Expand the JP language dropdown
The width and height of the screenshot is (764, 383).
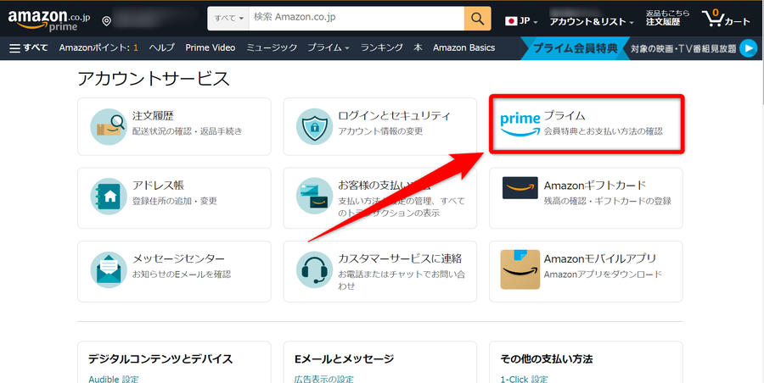[528, 21]
